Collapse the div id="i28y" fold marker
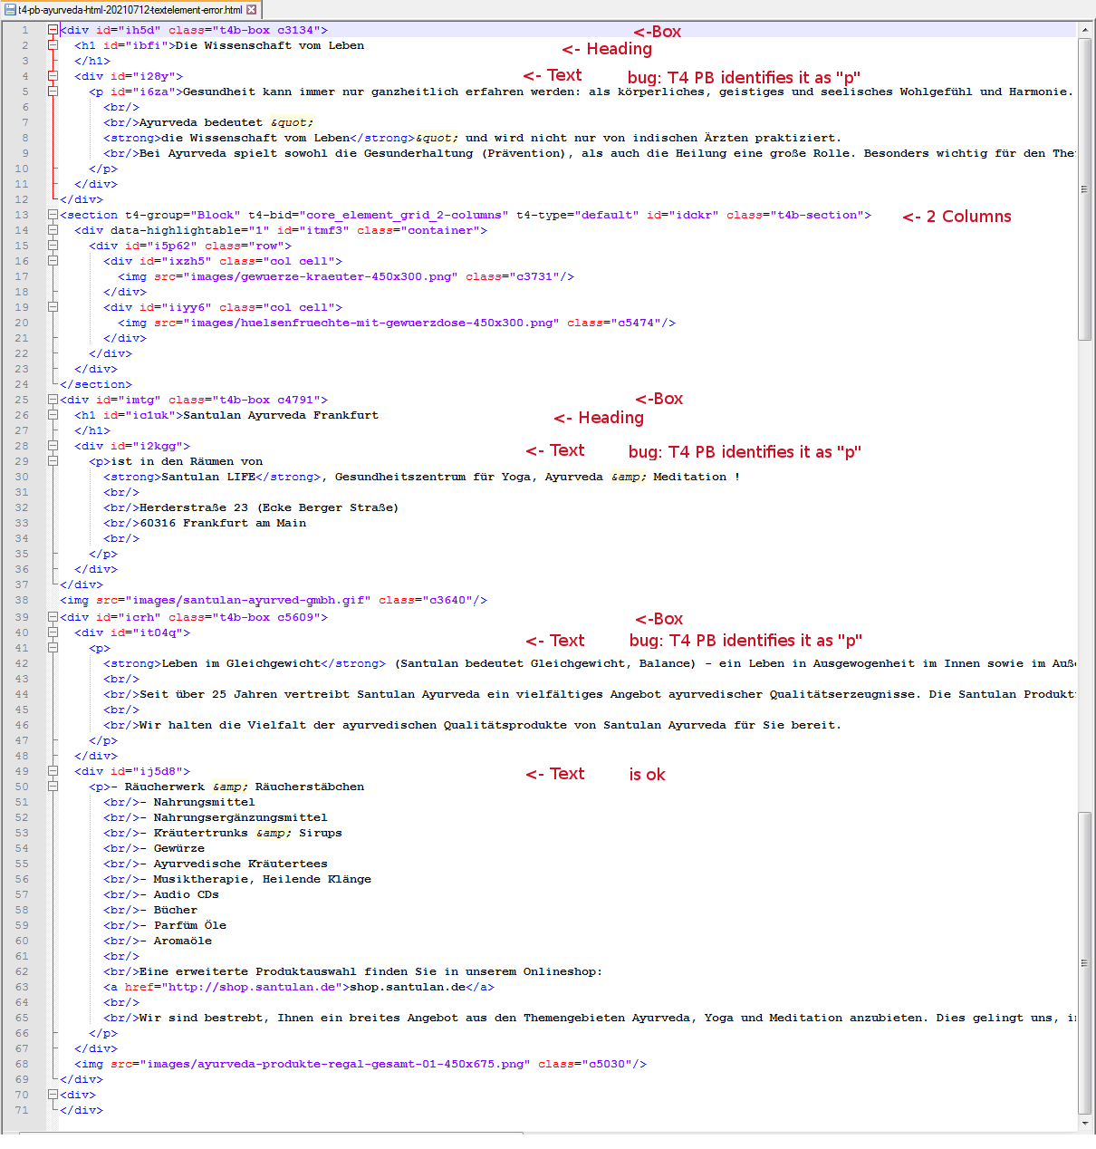Screen dimensions: 1096x1149 pyautogui.click(x=53, y=76)
